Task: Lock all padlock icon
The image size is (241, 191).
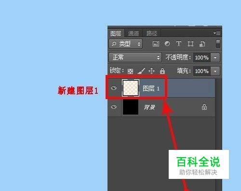Action: pos(162,71)
